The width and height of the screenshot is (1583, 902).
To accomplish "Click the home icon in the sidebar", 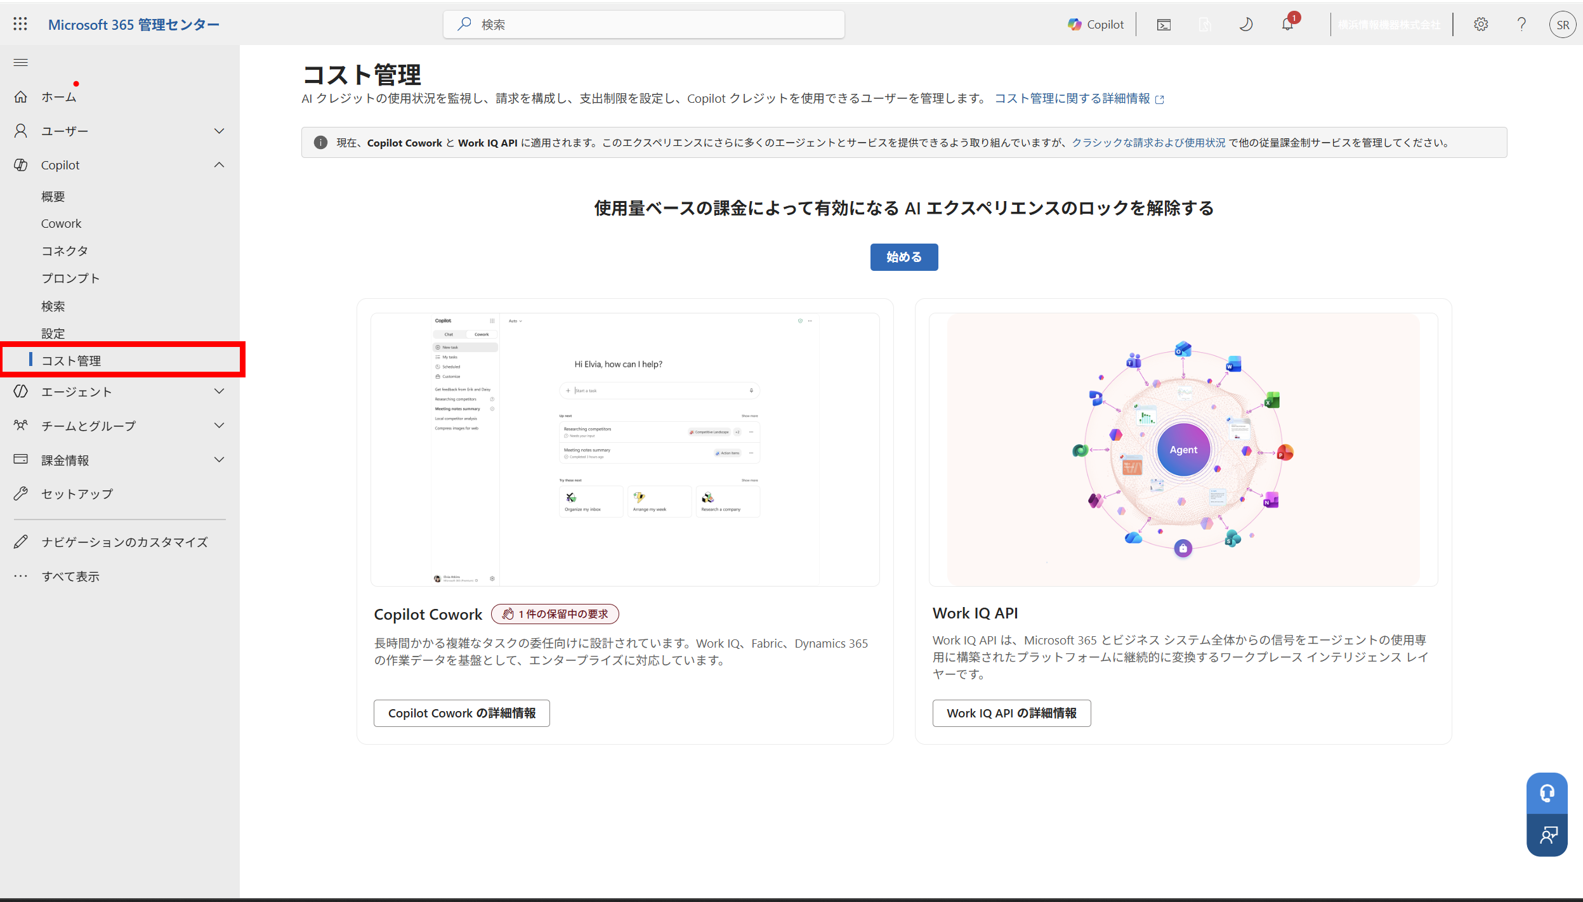I will pyautogui.click(x=21, y=96).
